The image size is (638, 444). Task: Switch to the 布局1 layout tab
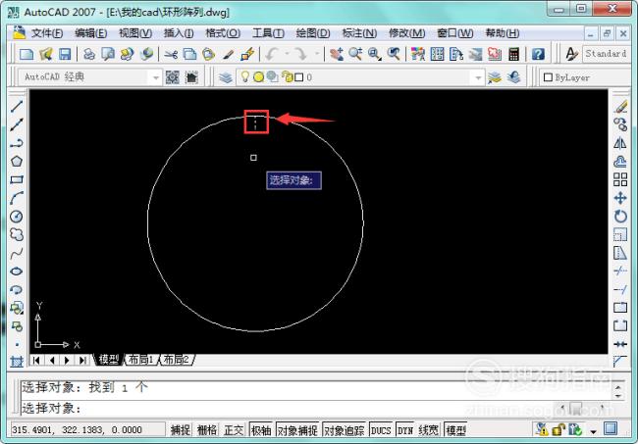coord(140,360)
